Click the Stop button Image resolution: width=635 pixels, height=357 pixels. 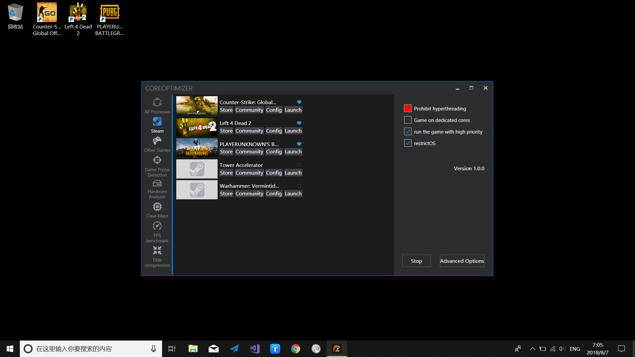point(416,260)
